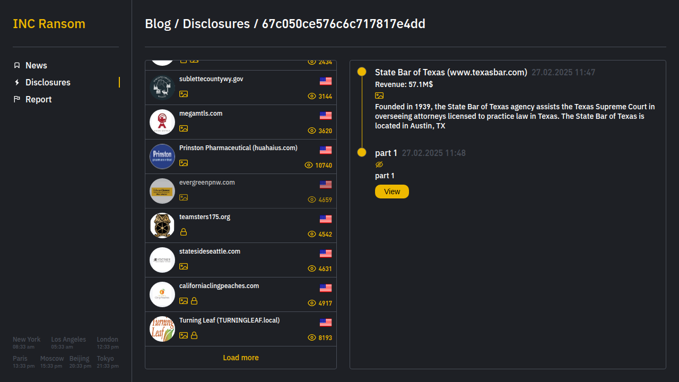Open the News section in the sidebar

[36, 65]
